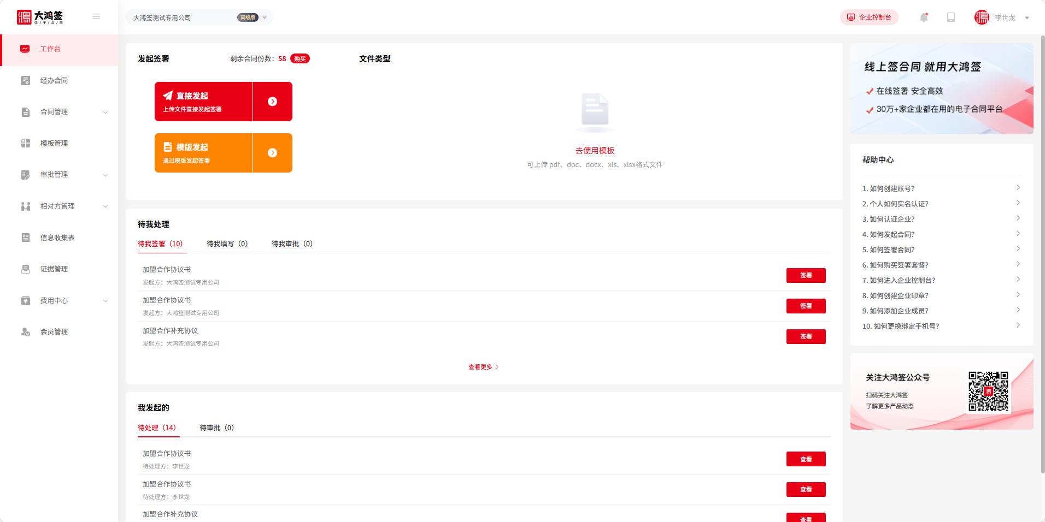Collapse the sidebar with hamburger icon

coord(96,17)
